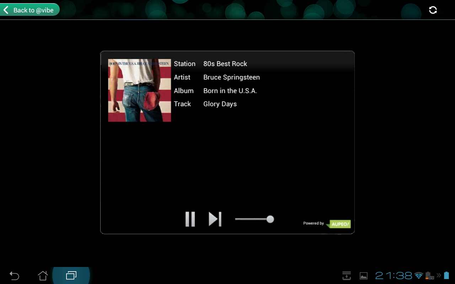Click the Track label
455x284 pixels.
coord(182,104)
